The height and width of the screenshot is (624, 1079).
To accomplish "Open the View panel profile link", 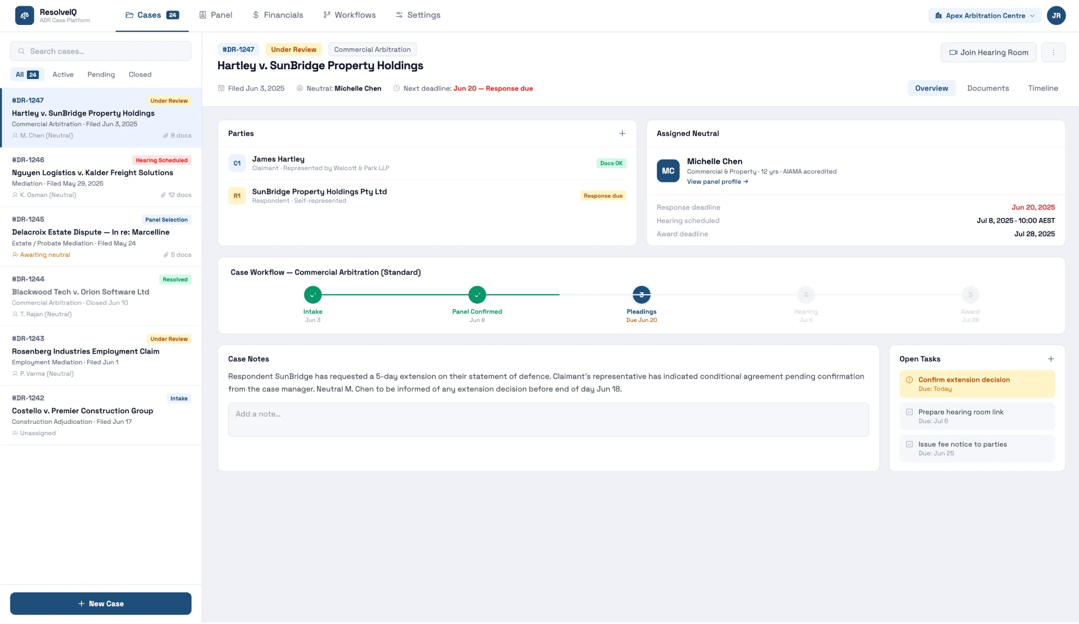I will (x=717, y=182).
